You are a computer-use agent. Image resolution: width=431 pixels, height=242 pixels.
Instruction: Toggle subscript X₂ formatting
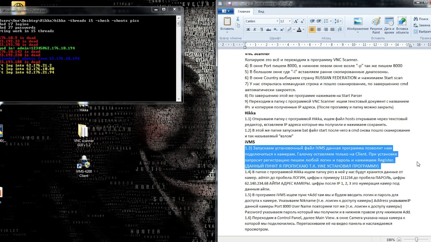[275, 30]
